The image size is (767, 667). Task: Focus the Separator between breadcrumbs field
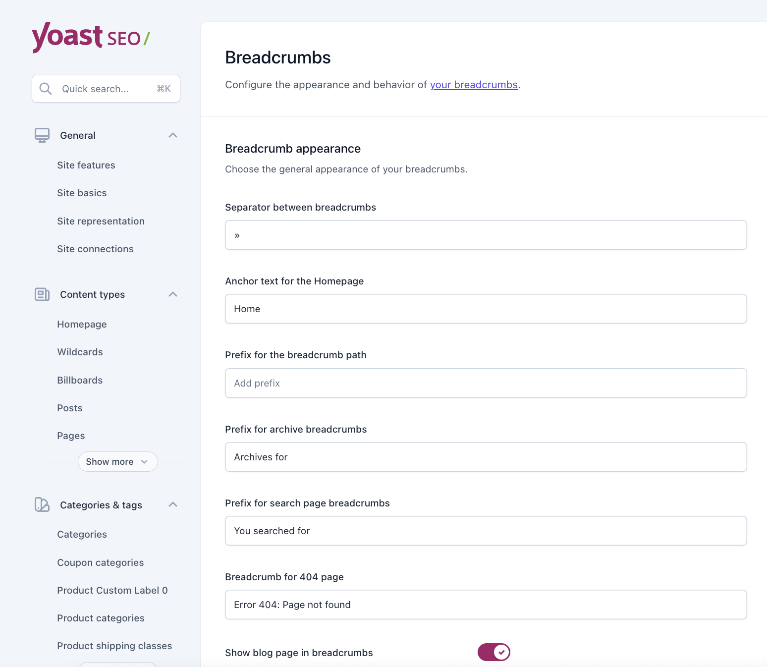click(x=486, y=235)
